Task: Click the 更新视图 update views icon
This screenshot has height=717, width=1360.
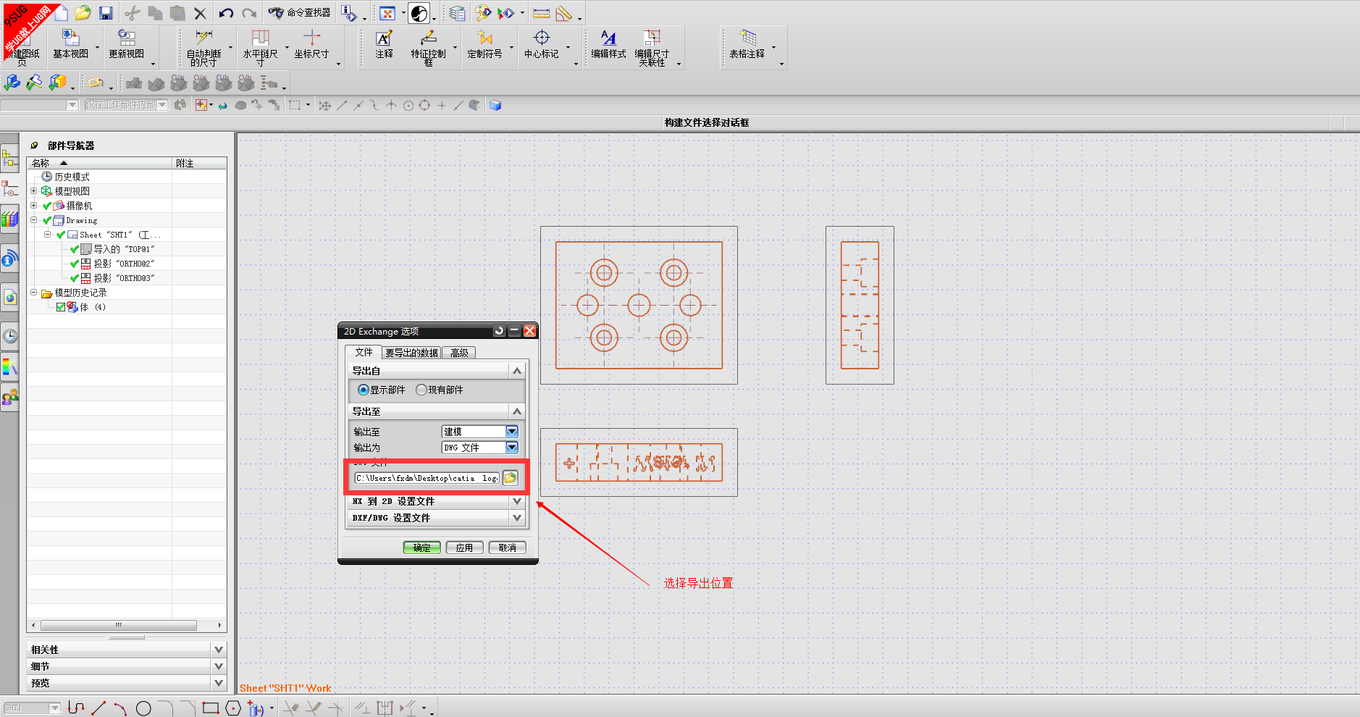Action: (127, 45)
